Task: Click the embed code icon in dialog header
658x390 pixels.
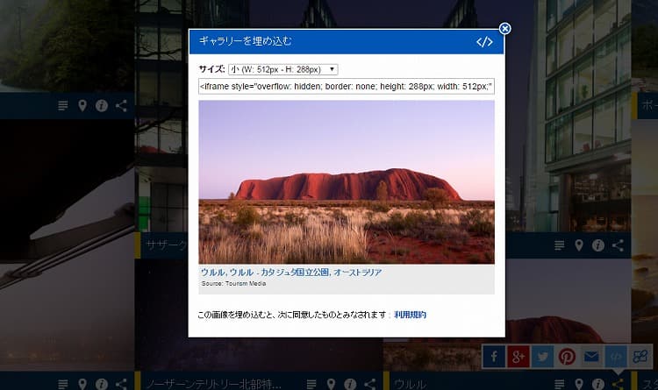Action: pos(484,41)
